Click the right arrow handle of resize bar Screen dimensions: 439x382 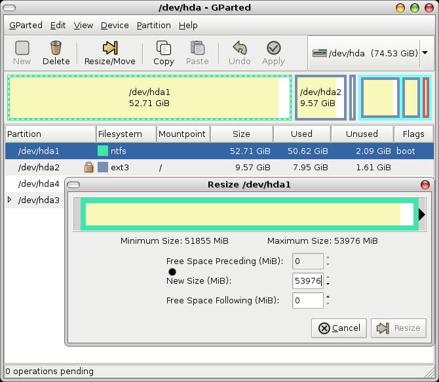(x=422, y=215)
